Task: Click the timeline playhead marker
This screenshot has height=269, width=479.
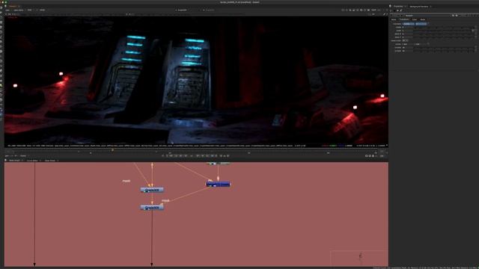Action: coord(112,150)
